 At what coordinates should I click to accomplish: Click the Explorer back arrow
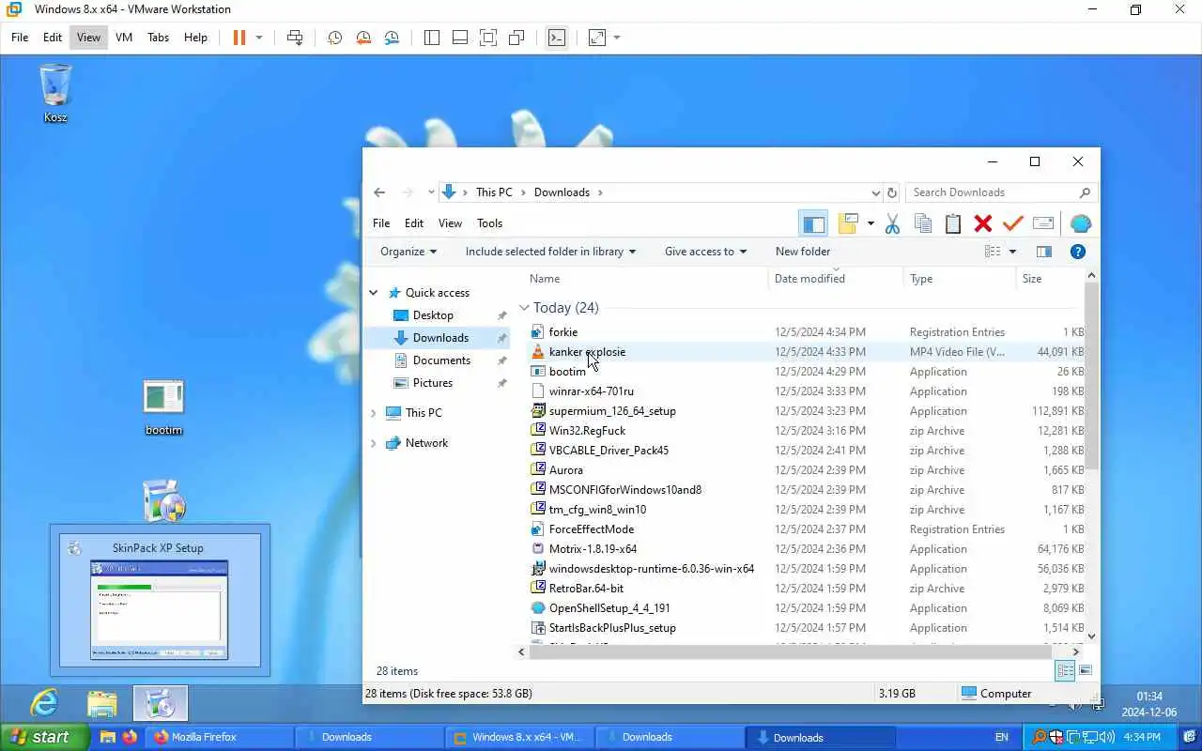pyautogui.click(x=379, y=192)
